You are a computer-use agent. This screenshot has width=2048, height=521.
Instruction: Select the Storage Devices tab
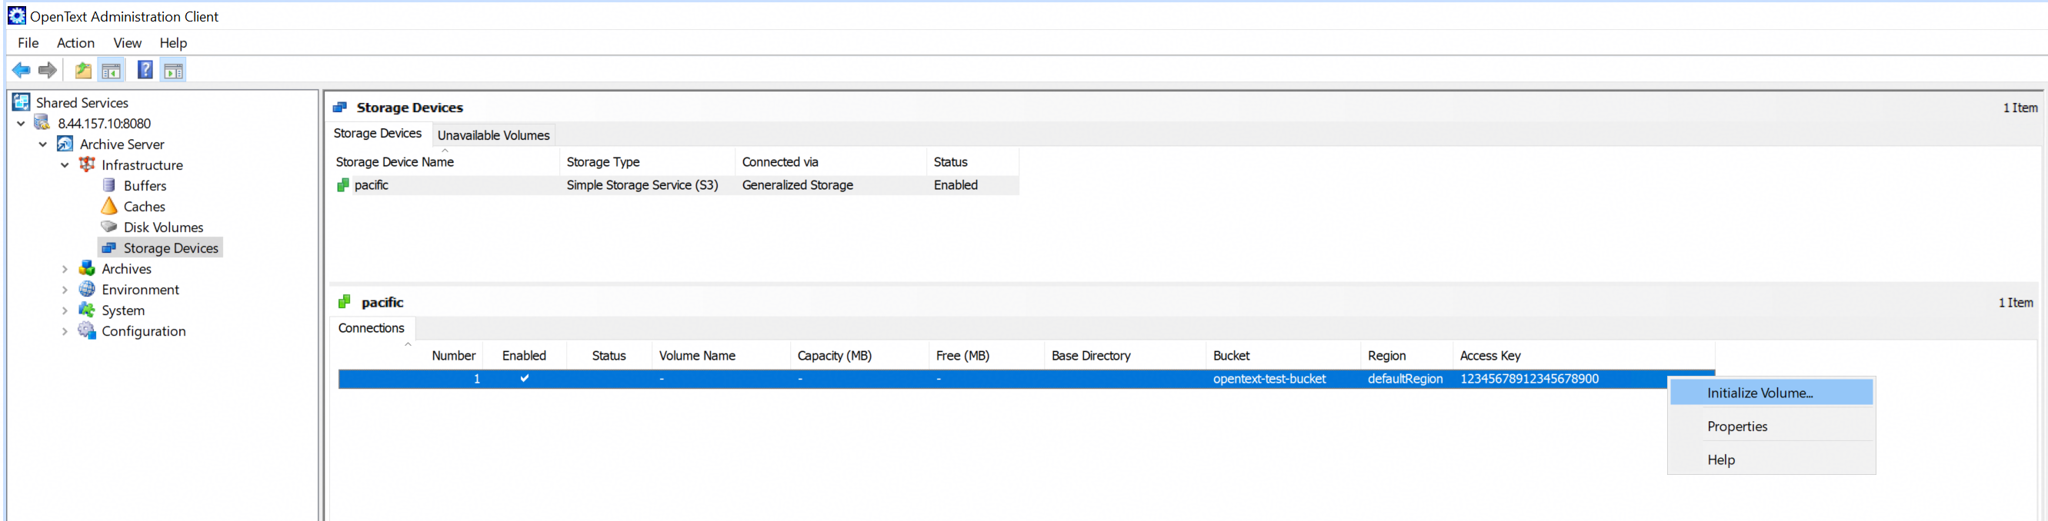(x=378, y=134)
